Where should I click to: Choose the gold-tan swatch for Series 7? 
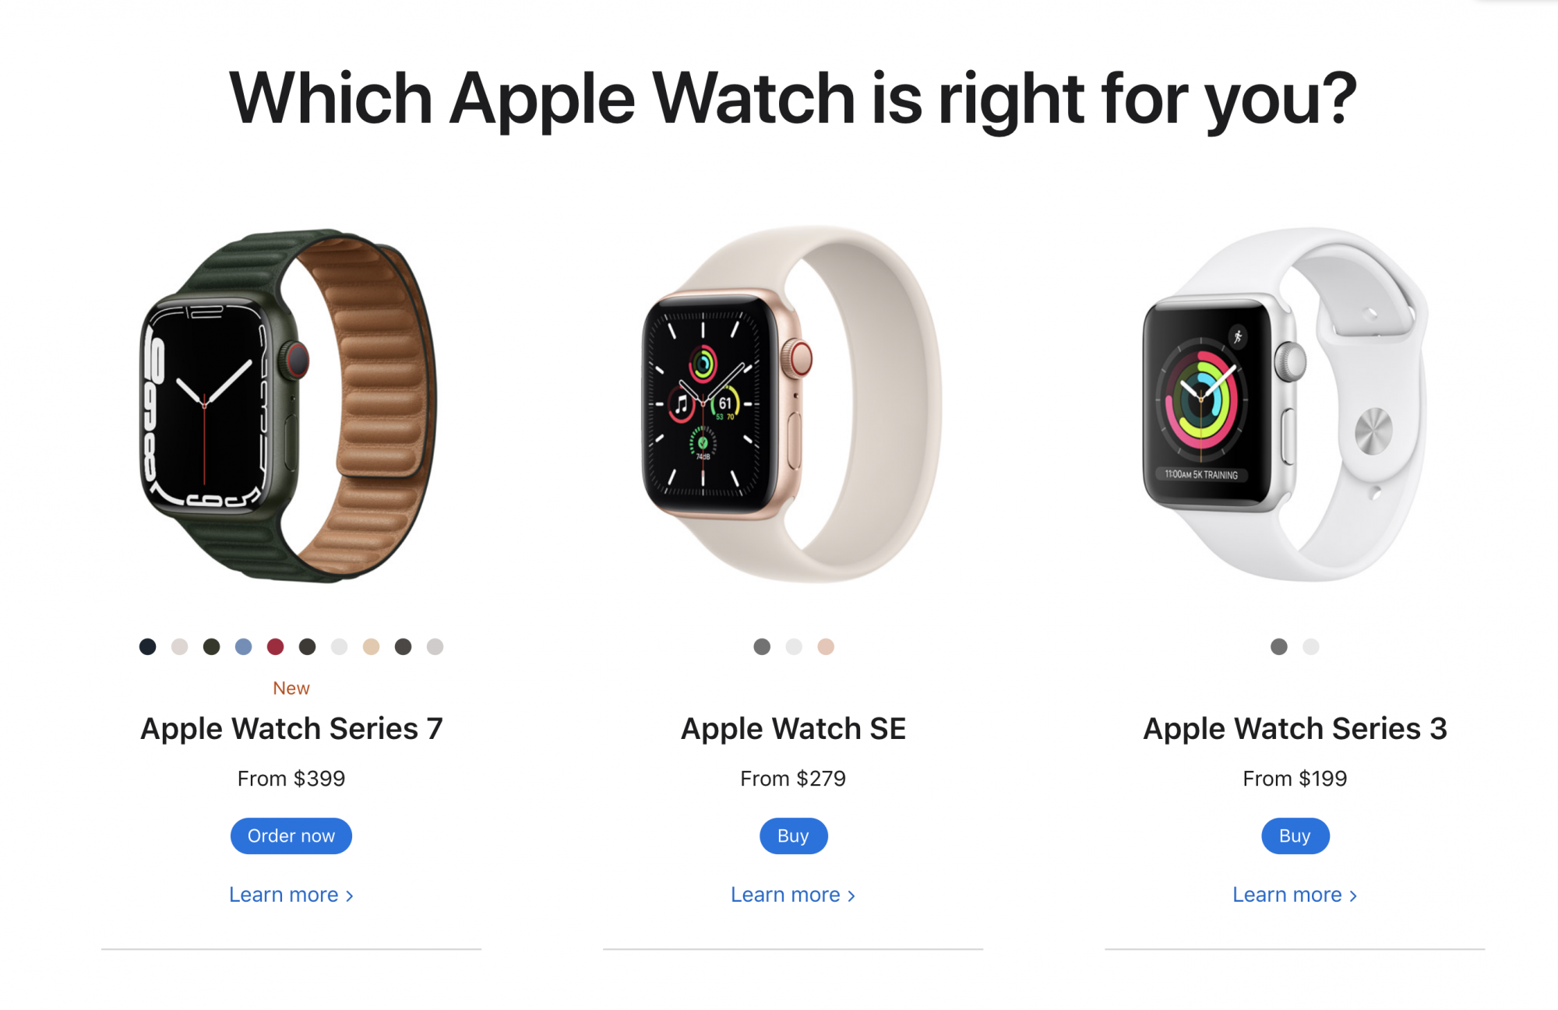click(371, 646)
